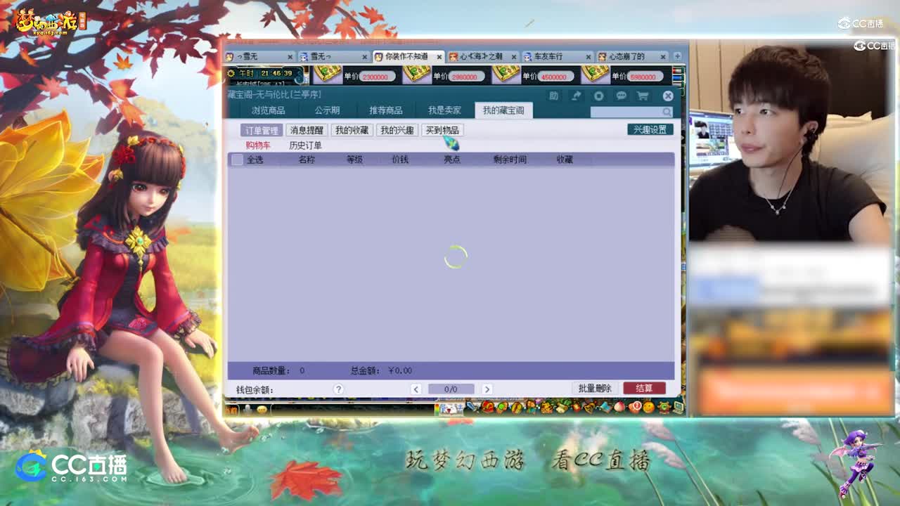This screenshot has width=900, height=506.
Task: Switch to 推荐商品 tab
Action: (386, 110)
